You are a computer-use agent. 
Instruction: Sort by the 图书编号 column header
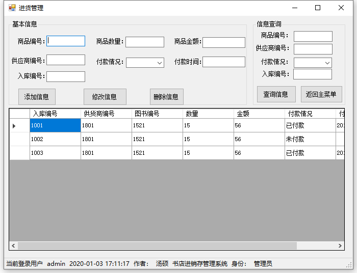click(157, 114)
